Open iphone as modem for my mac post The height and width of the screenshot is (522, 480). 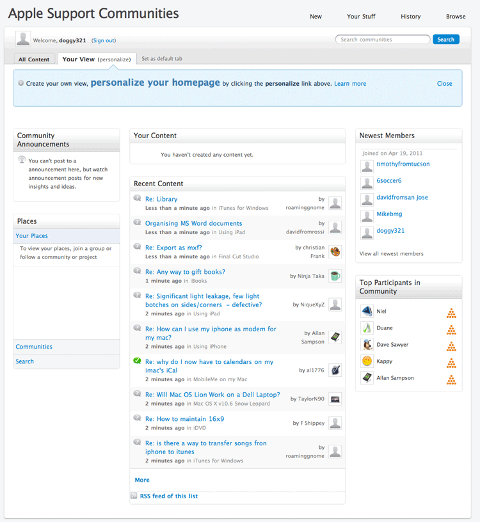click(211, 333)
